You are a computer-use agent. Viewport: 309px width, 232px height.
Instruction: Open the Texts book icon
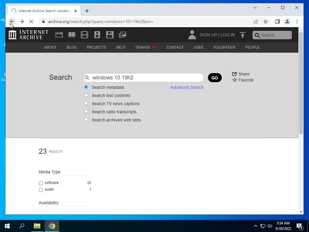[x=72, y=35]
